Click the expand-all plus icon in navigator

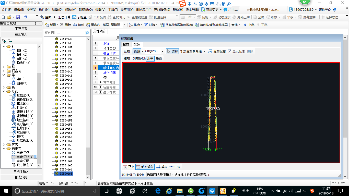tap(4, 40)
